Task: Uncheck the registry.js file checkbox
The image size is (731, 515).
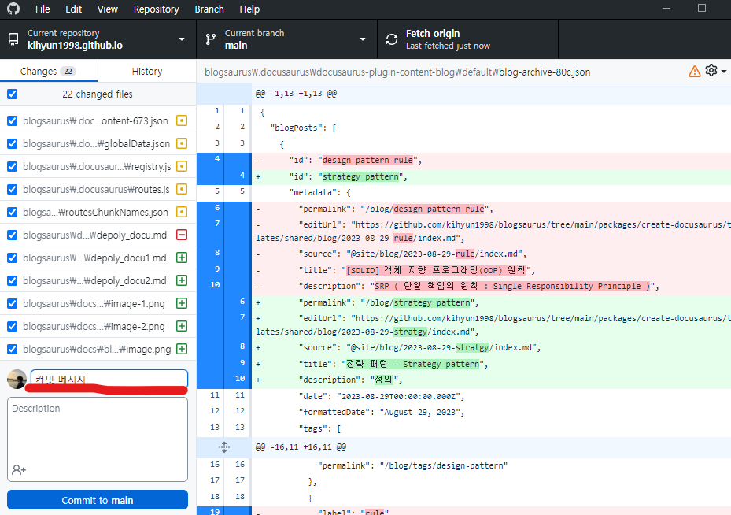Action: [x=12, y=166]
